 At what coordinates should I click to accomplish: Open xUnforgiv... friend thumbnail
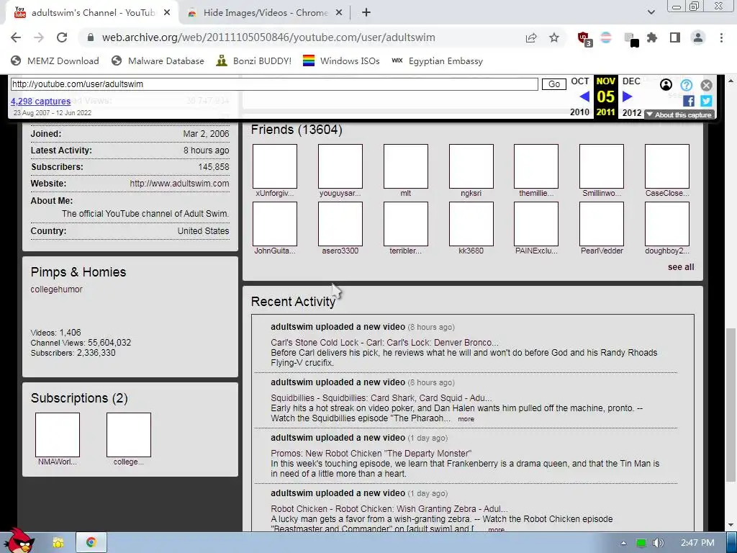tap(275, 166)
